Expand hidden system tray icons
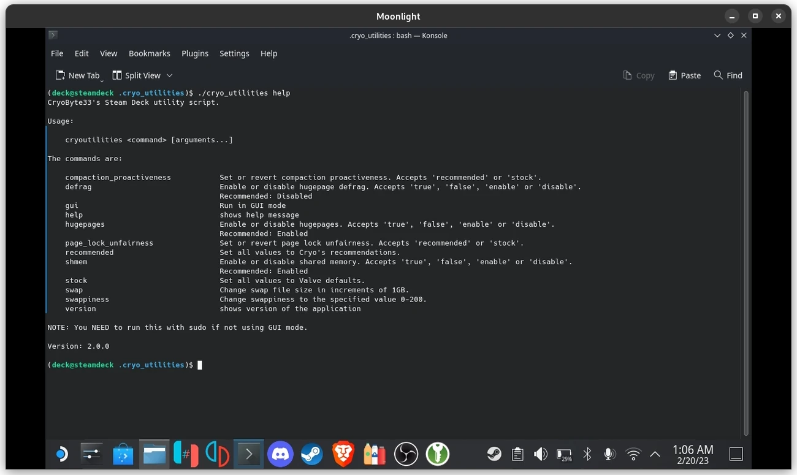This screenshot has width=797, height=475. coord(655,454)
